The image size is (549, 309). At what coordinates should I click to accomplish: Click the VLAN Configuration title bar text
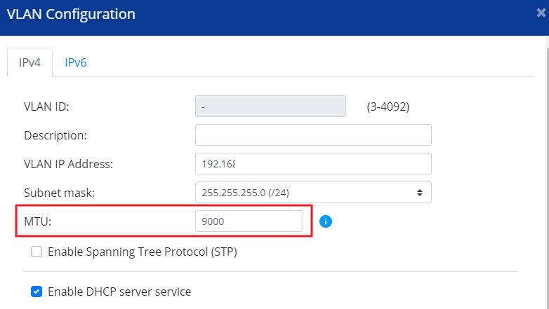click(71, 13)
